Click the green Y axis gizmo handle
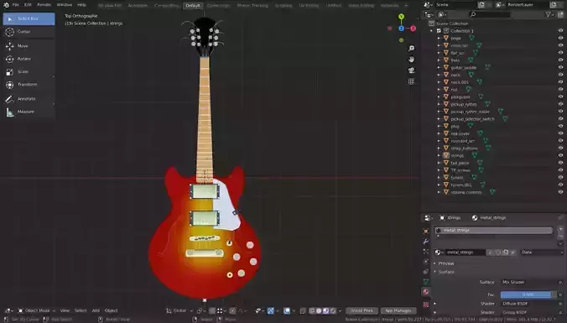567x323 pixels. 401,17
